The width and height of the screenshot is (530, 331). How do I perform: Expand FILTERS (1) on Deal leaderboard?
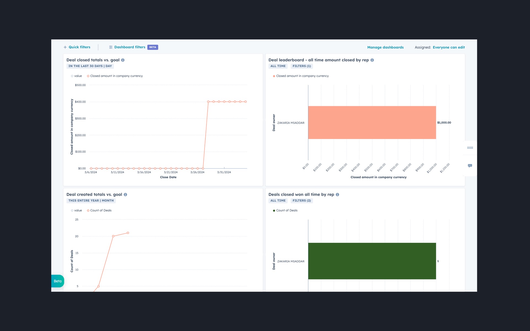click(x=301, y=66)
